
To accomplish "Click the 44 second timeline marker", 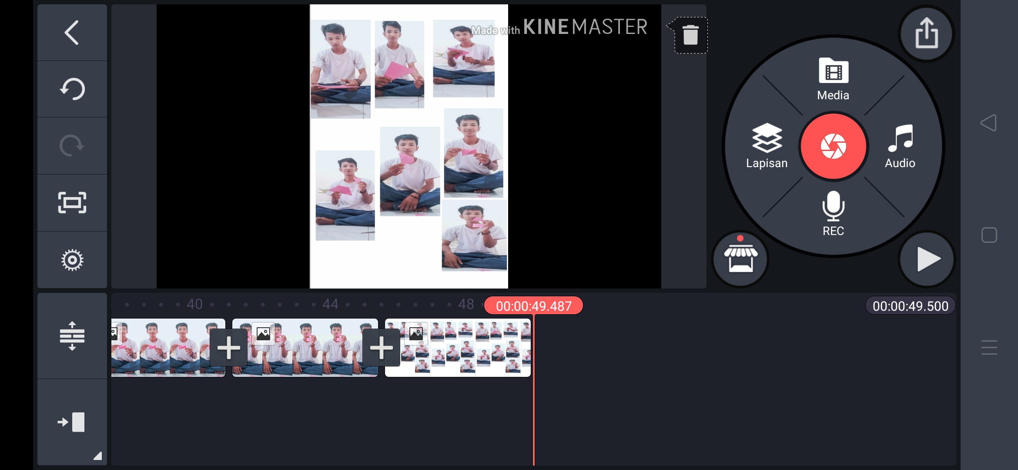I will [330, 304].
